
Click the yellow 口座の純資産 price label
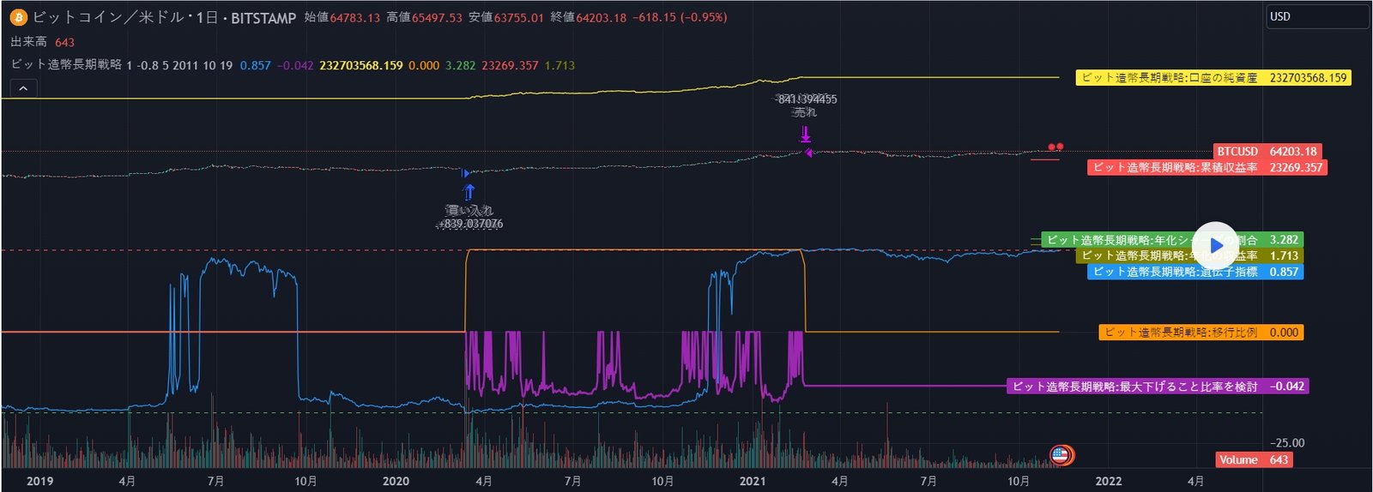pyautogui.click(x=1213, y=78)
